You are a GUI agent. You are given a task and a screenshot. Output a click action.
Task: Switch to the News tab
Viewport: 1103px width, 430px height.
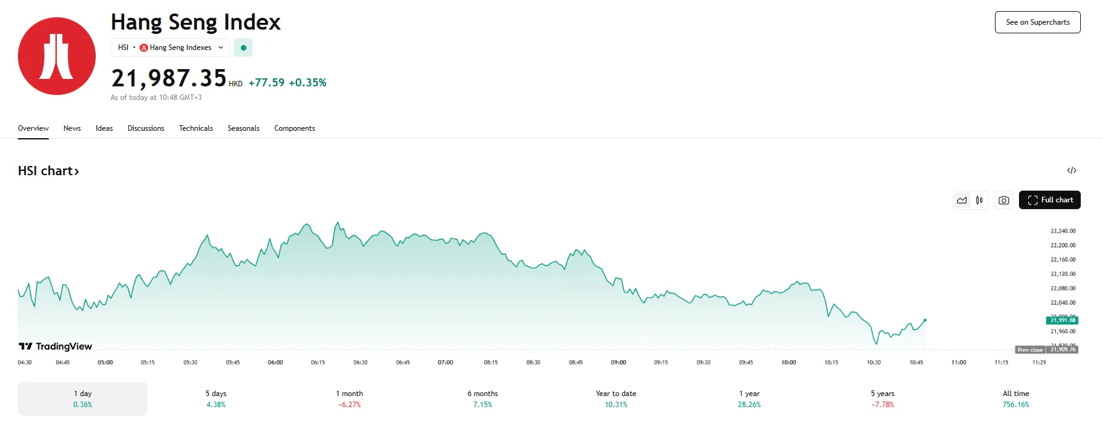(72, 128)
